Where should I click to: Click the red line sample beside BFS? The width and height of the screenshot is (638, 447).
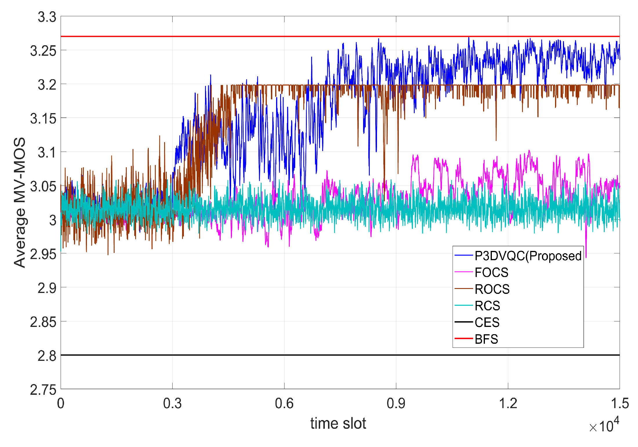[464, 338]
